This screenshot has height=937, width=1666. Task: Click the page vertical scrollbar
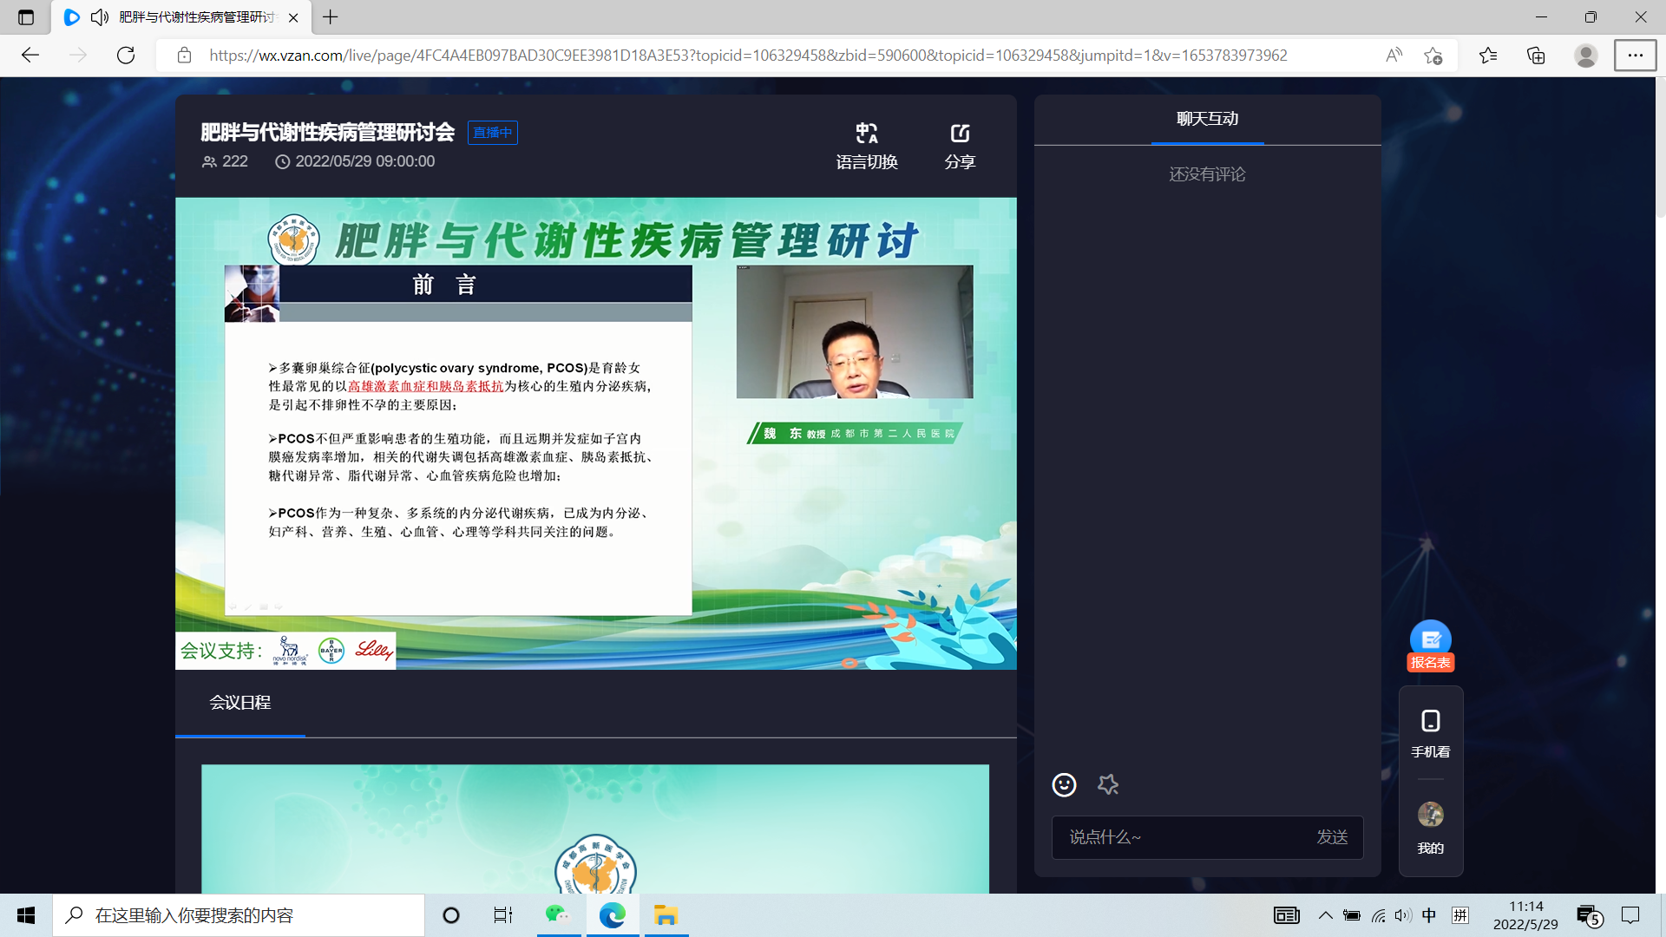tap(1660, 147)
